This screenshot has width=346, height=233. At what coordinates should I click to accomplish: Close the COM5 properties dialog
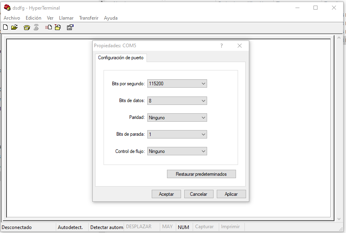point(240,46)
